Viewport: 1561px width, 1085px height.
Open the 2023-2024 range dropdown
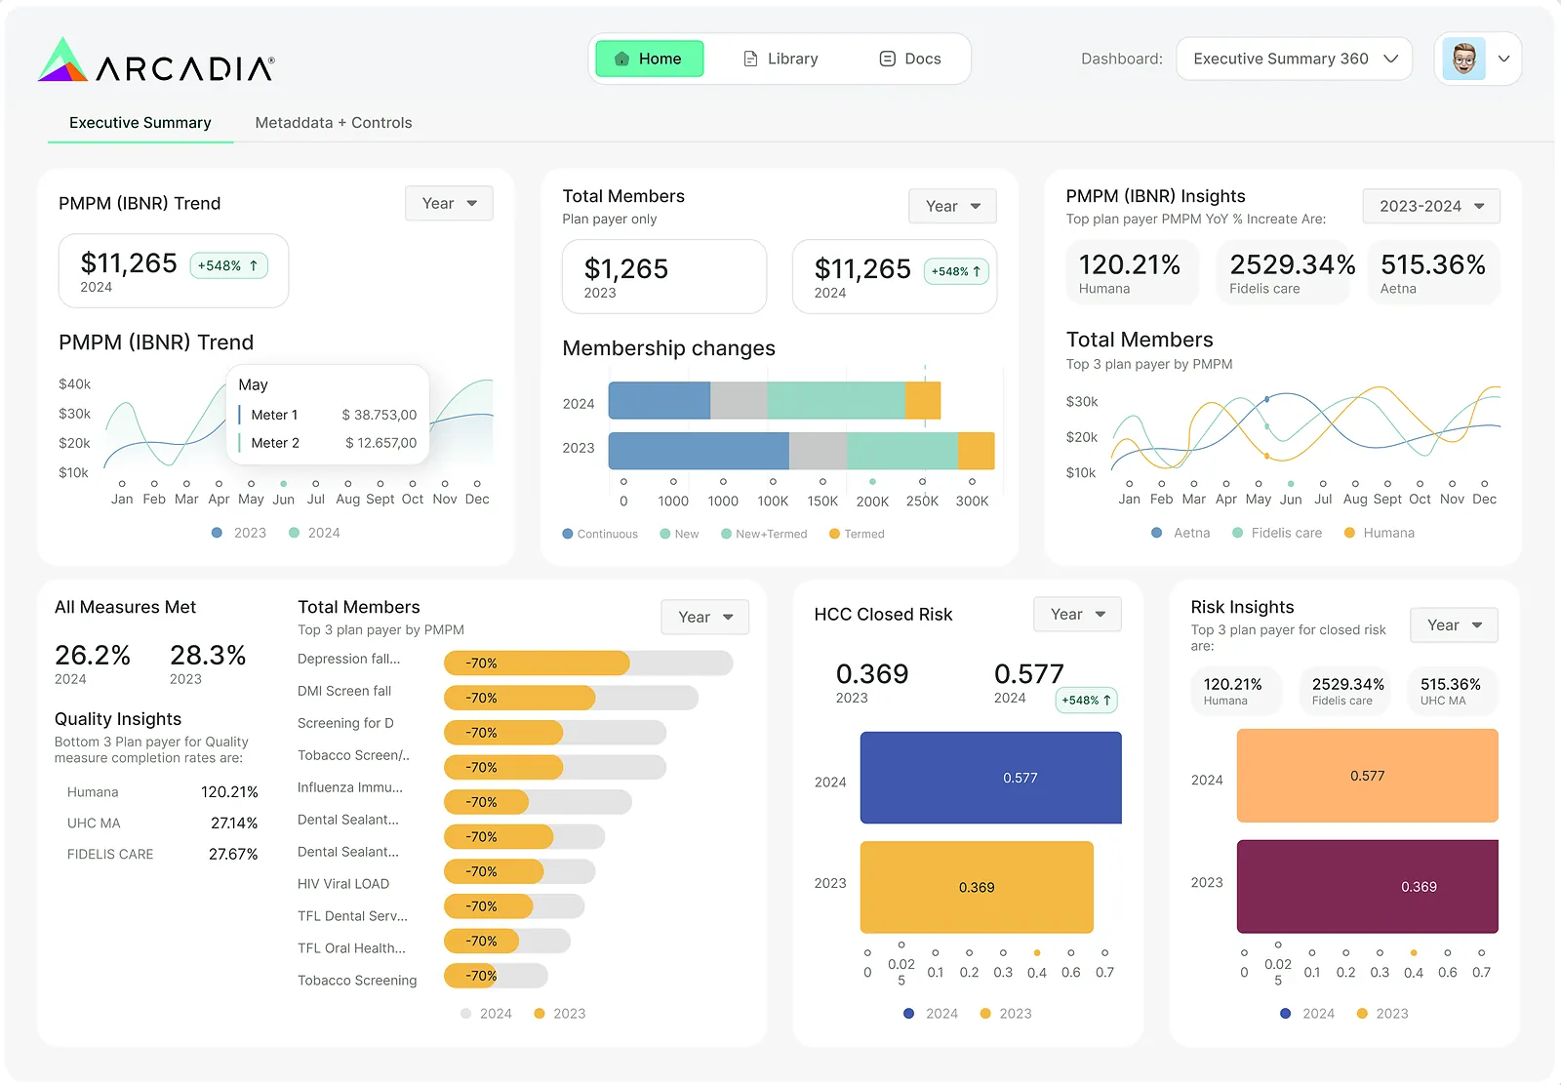coord(1431,206)
